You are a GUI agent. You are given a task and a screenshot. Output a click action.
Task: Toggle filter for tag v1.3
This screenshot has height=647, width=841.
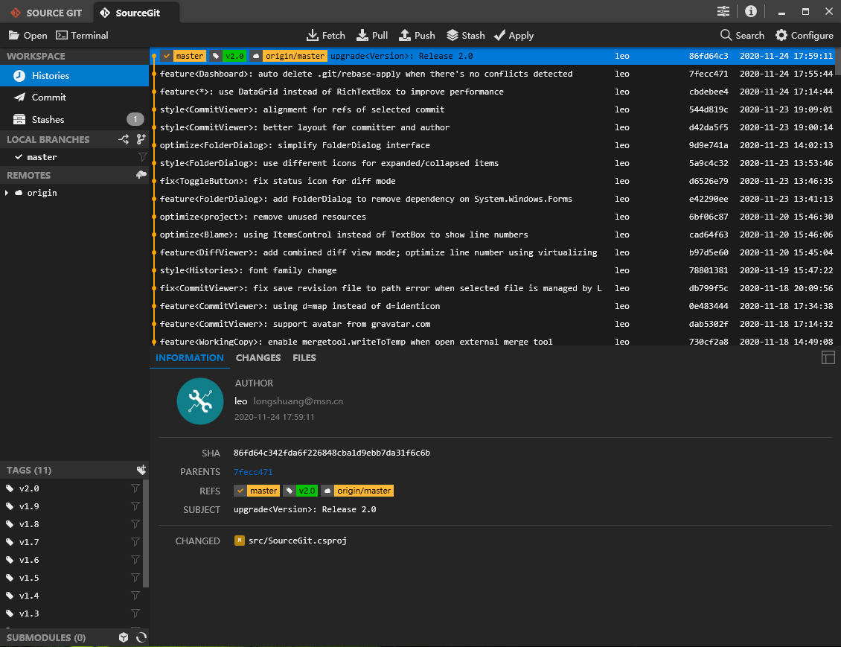click(x=135, y=613)
